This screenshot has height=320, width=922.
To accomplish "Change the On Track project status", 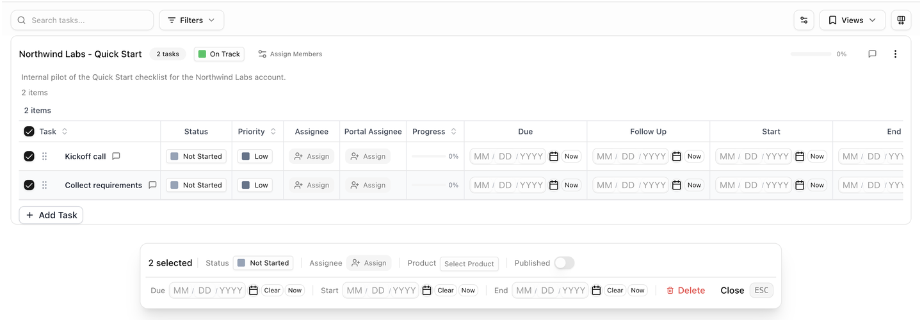I will pos(219,54).
